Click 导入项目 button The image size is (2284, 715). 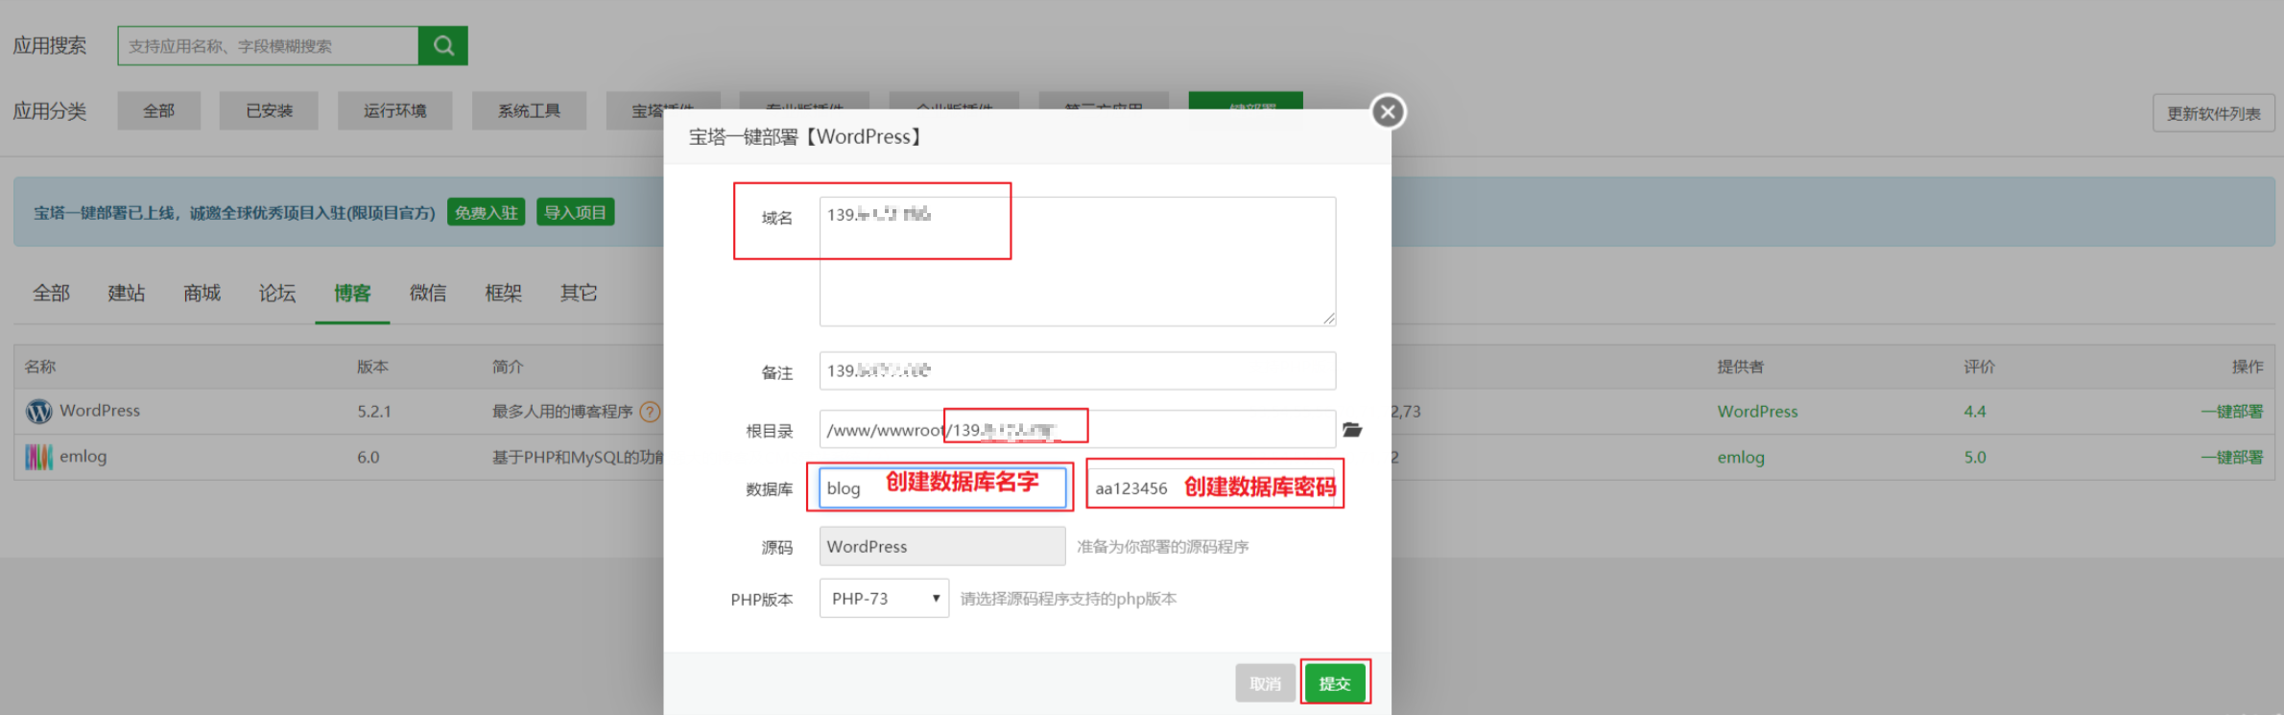[575, 212]
